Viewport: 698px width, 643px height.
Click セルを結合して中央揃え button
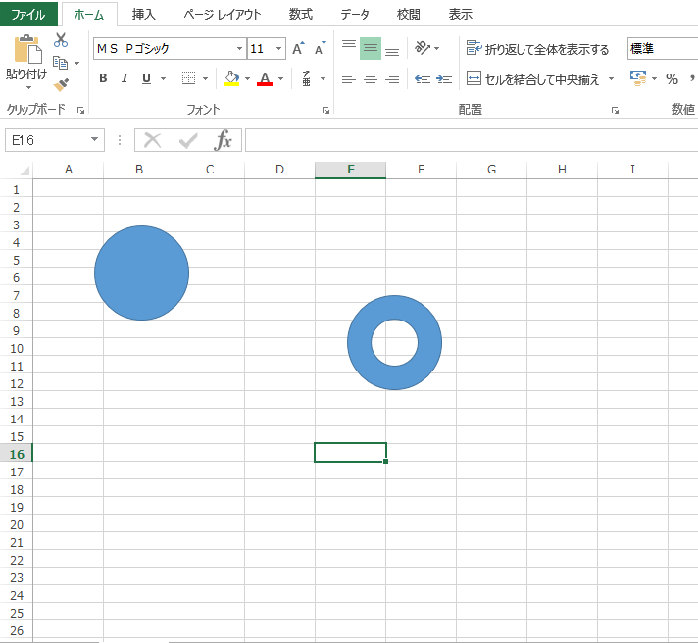click(x=533, y=78)
